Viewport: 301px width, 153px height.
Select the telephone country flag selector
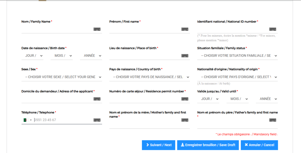point(27,120)
